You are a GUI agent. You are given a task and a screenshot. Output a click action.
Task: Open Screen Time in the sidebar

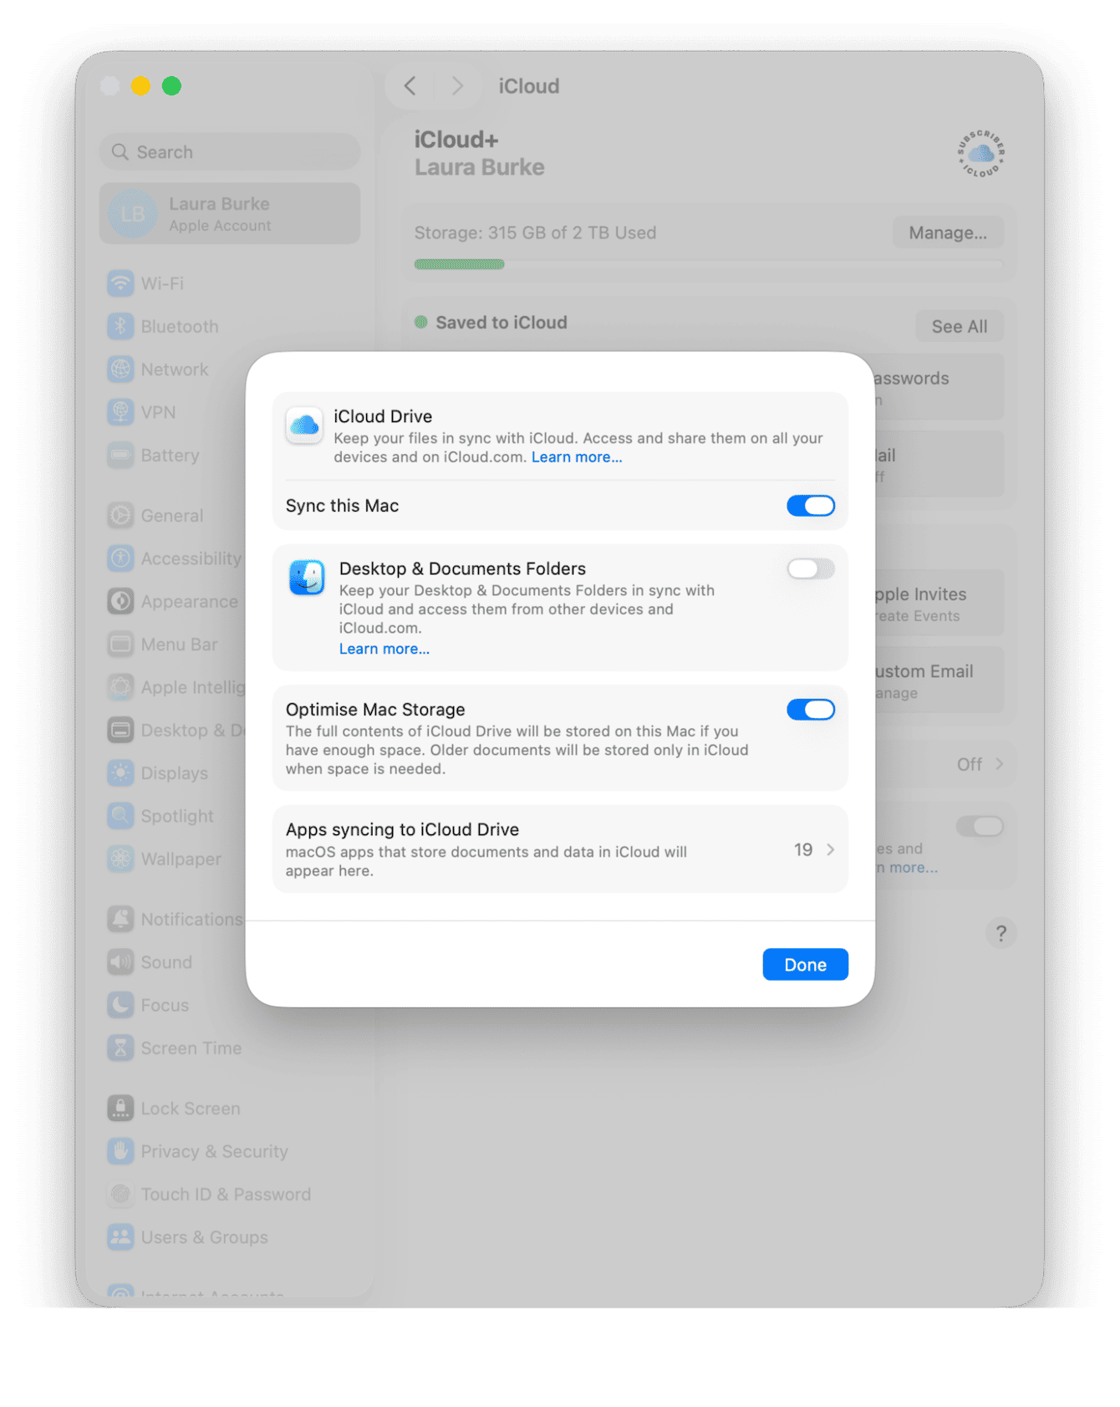tap(173, 1048)
